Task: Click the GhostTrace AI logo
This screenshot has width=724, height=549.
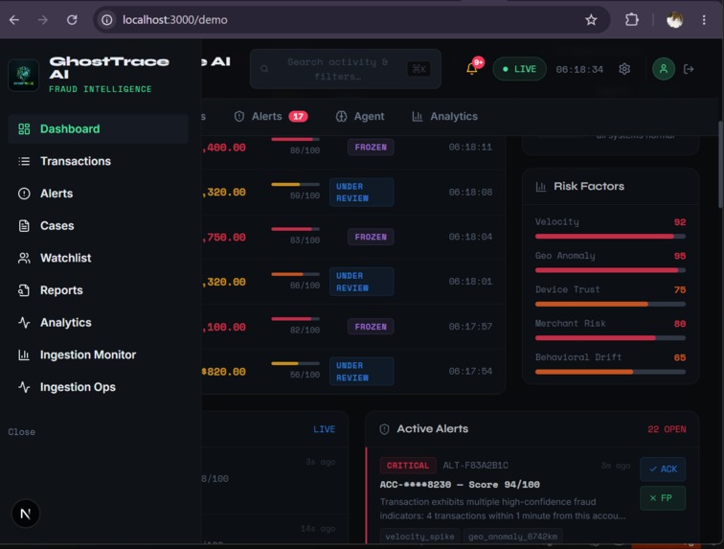Action: click(24, 75)
